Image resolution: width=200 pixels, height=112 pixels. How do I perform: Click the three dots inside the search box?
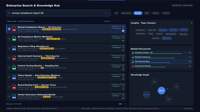pos(107,13)
